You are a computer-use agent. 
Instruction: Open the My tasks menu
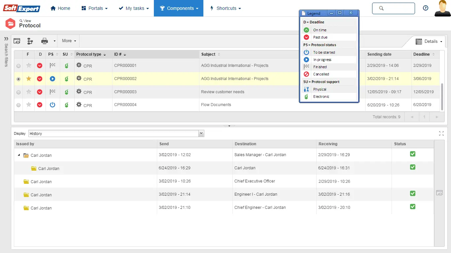(x=134, y=8)
